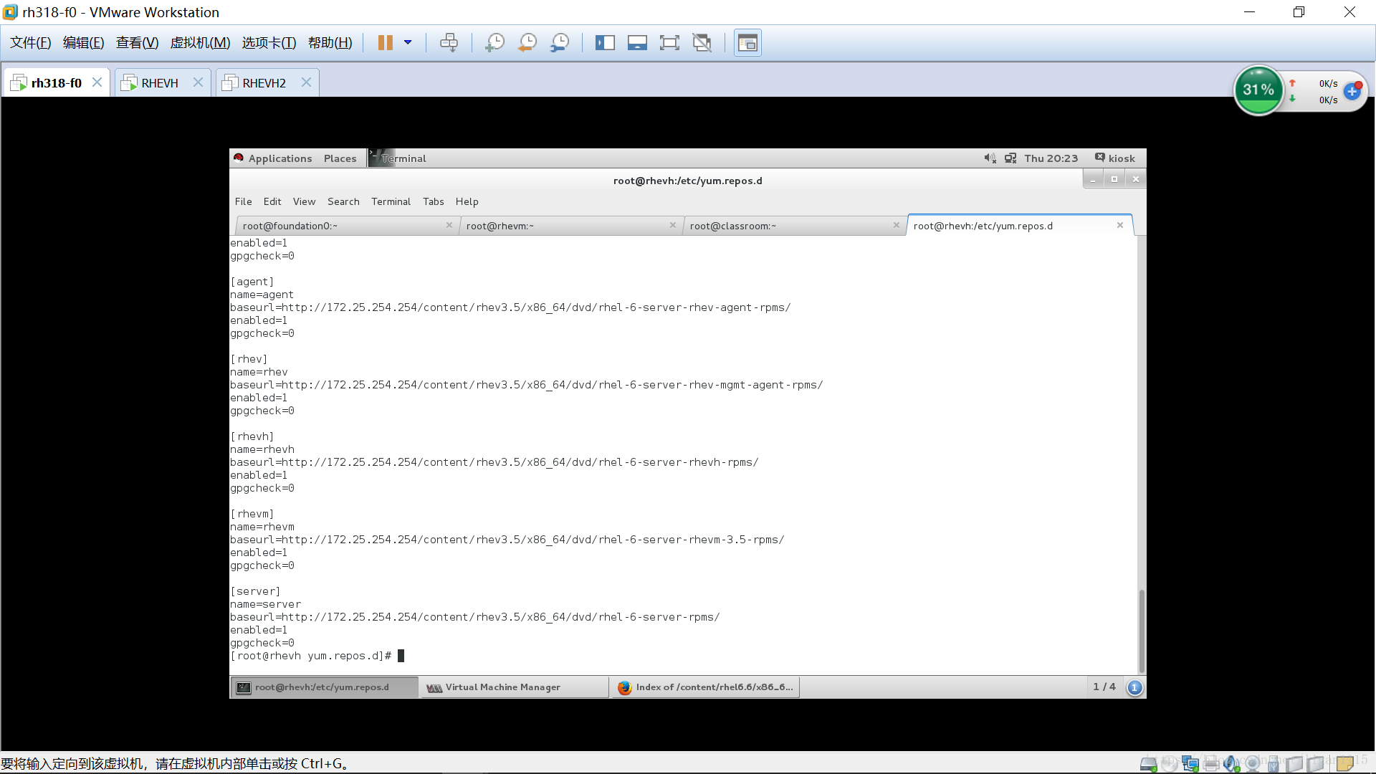
Task: Click the blue plus accelerator icon
Action: (x=1352, y=91)
